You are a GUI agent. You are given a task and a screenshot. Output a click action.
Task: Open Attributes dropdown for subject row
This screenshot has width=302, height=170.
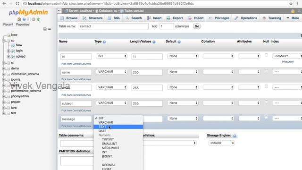(249, 103)
